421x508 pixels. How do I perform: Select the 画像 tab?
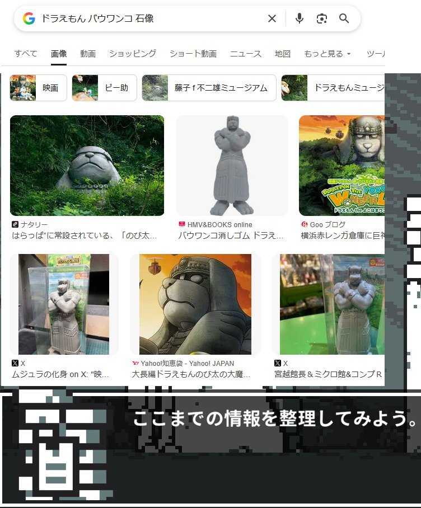59,54
